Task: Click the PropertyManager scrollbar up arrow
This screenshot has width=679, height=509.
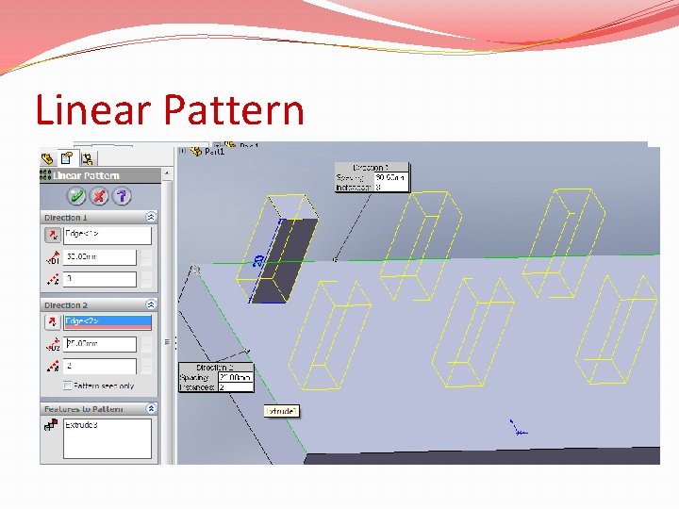Action: 167,173
